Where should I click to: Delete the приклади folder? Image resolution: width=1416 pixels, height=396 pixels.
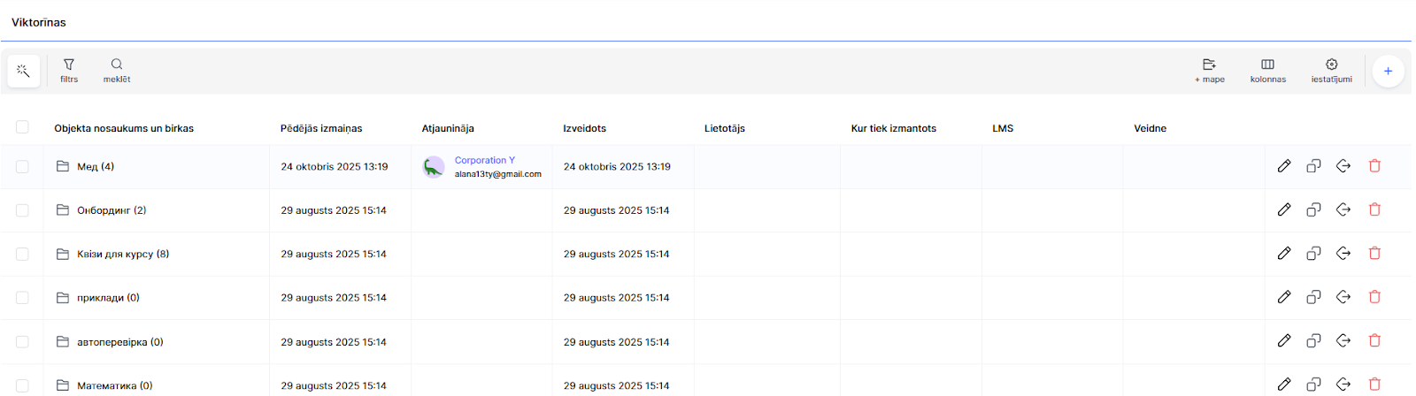1374,297
